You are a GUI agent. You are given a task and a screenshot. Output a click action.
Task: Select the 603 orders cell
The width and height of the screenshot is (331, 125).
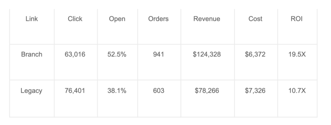point(158,91)
